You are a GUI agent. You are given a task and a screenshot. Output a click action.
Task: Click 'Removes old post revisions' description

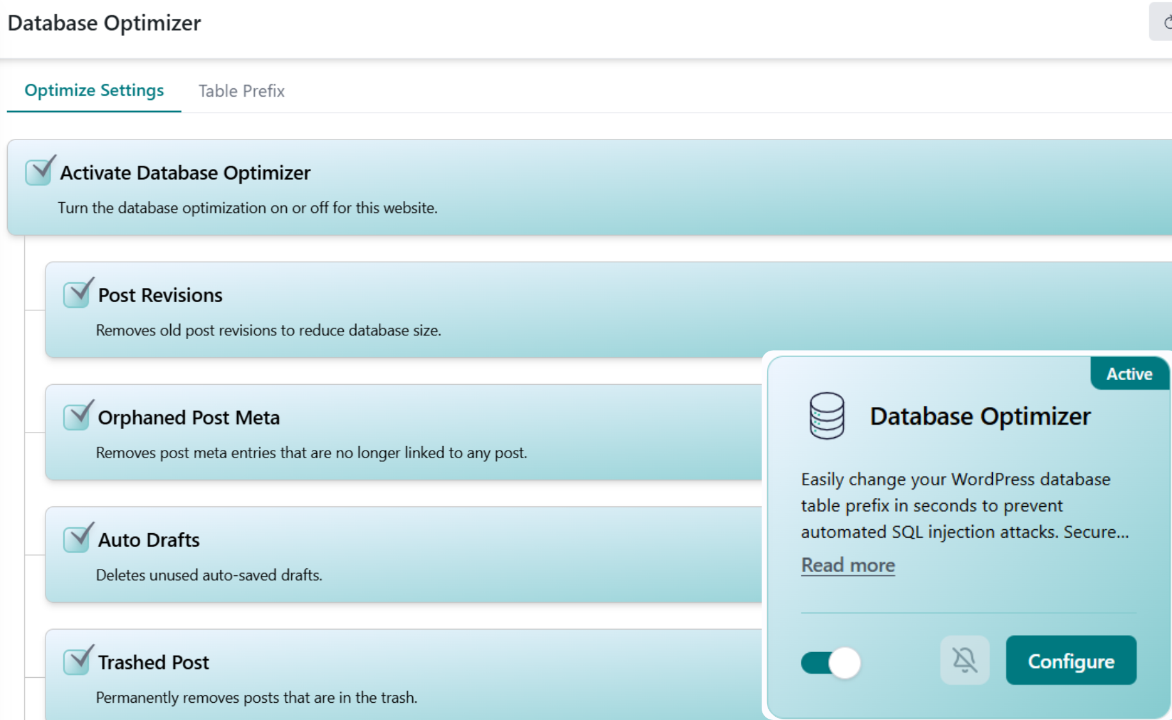[x=269, y=330]
